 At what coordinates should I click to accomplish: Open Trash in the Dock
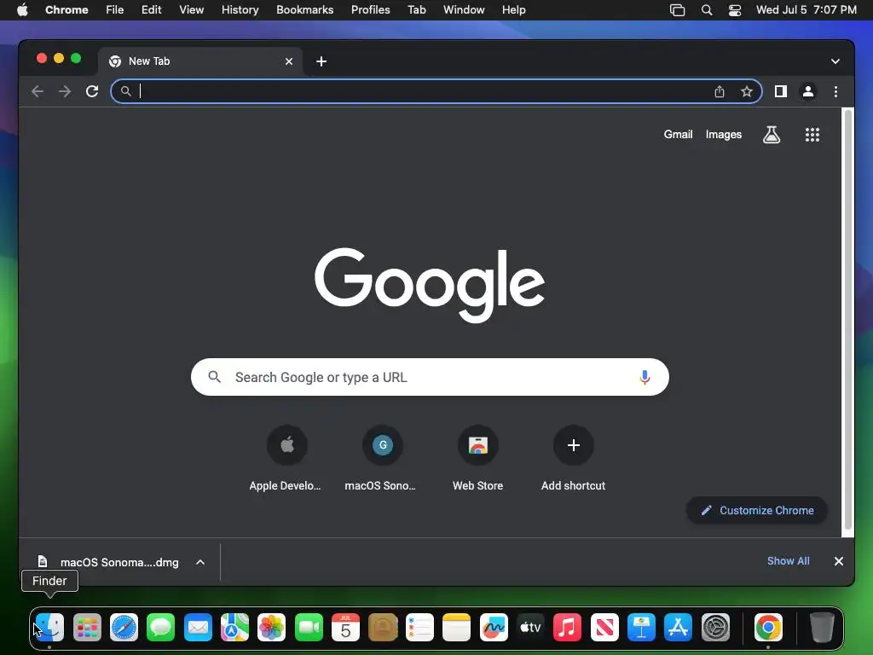pyautogui.click(x=822, y=628)
